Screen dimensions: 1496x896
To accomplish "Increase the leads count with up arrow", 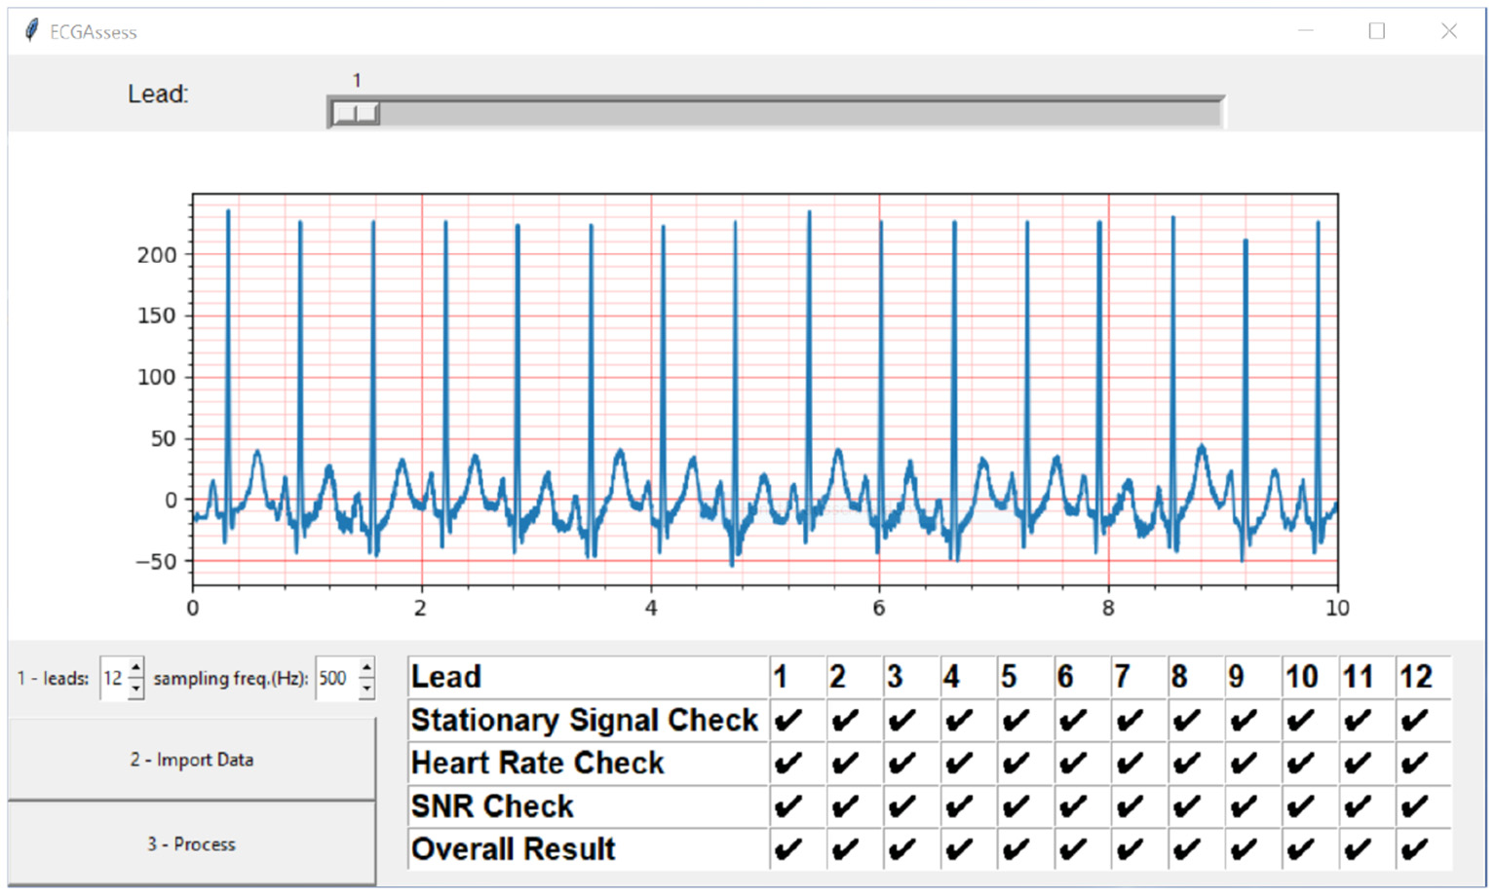I will pyautogui.click(x=135, y=669).
